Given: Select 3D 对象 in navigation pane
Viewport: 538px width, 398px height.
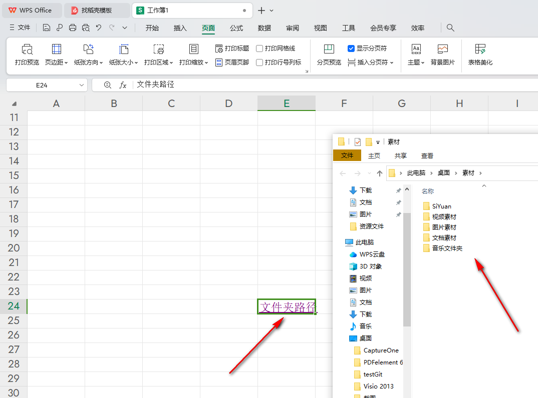Looking at the screenshot, I should click(x=365, y=266).
